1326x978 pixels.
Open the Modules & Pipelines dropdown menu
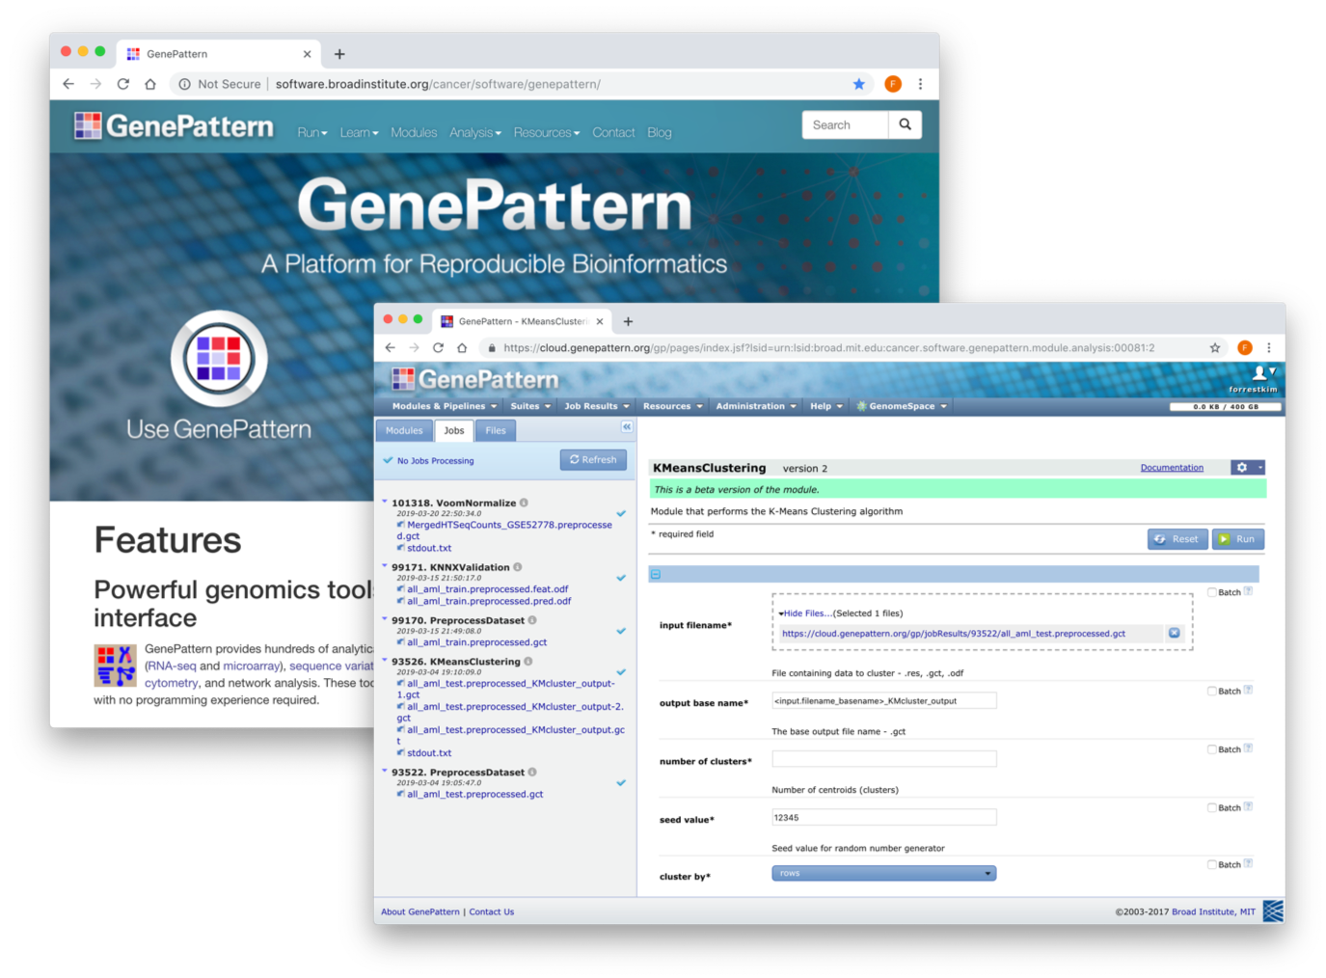coord(445,406)
